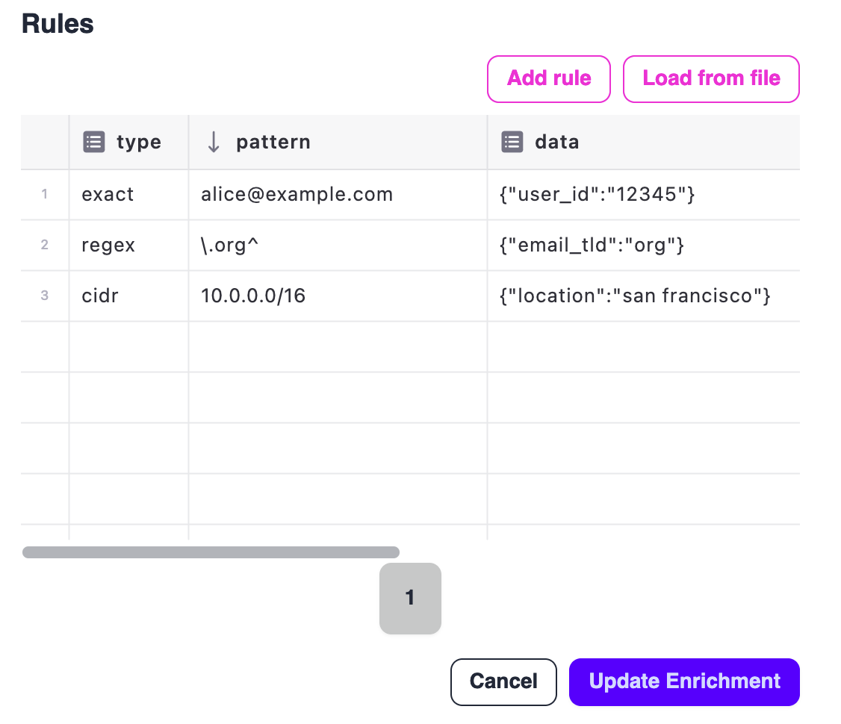Select the 'regex' type cell
Image resolution: width=841 pixels, height=724 pixels.
[108, 246]
